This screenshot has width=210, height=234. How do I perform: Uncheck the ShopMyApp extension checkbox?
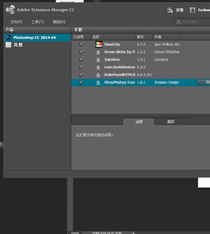pyautogui.click(x=81, y=82)
